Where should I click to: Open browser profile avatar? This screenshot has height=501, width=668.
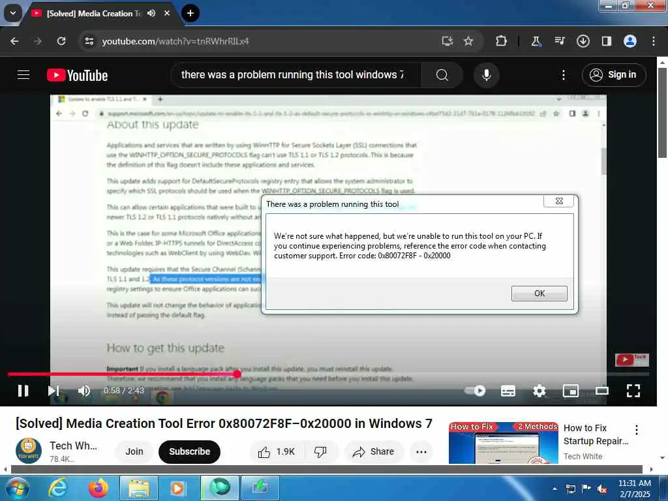[630, 41]
